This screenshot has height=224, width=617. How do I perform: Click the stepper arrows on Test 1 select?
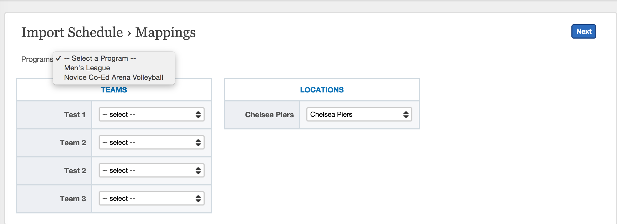click(x=198, y=114)
